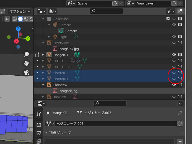Image resolution: width=192 pixels, height=144 pixels.
Task: Collapse the Collection tree item
Action: pos(43,19)
